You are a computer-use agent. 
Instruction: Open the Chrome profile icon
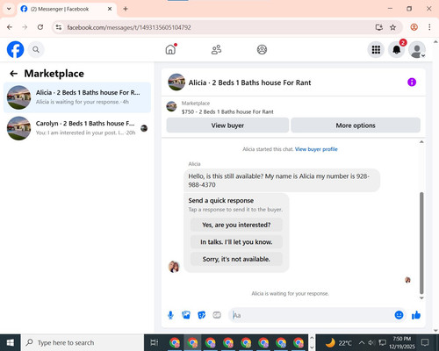click(414, 27)
